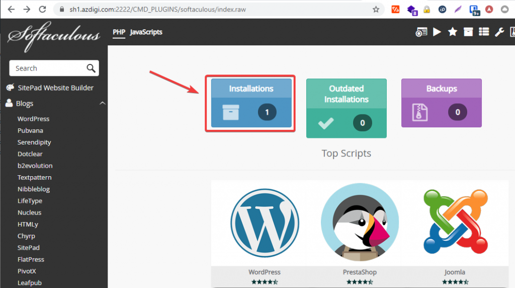
Task: Click the WordPress logo thumbnail
Action: tap(265, 223)
